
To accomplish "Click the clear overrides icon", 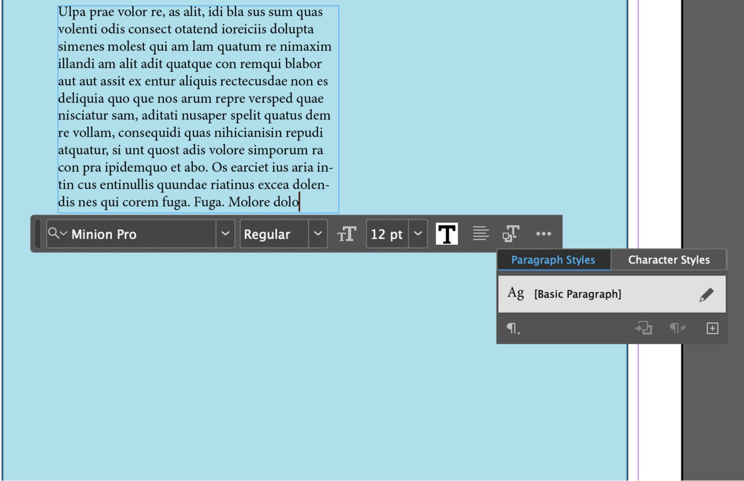I will tap(678, 328).
